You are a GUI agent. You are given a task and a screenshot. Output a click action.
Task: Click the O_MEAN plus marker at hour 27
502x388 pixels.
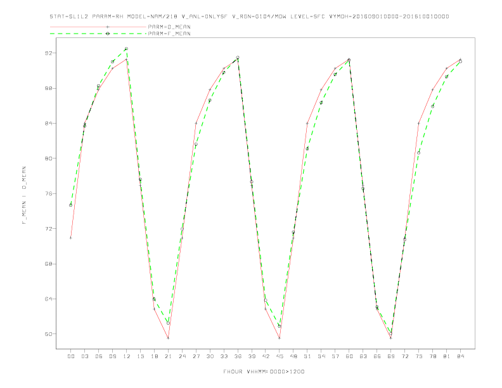point(196,123)
